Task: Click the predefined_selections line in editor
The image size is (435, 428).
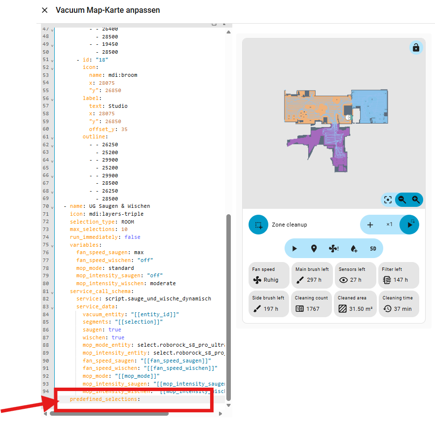Action: click(x=105, y=399)
